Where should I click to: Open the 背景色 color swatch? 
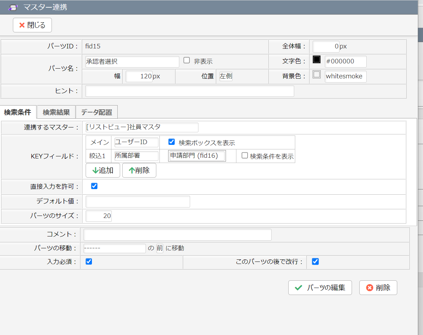pyautogui.click(x=316, y=75)
